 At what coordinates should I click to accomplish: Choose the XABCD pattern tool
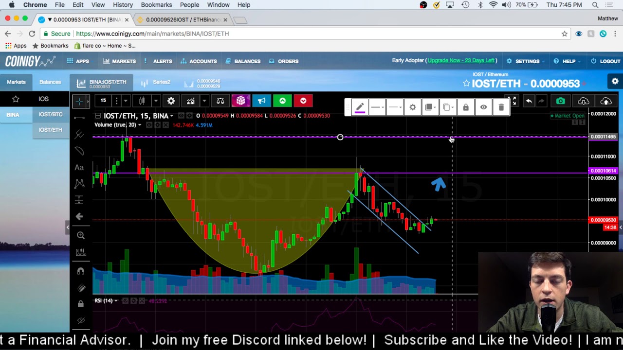tap(79, 184)
